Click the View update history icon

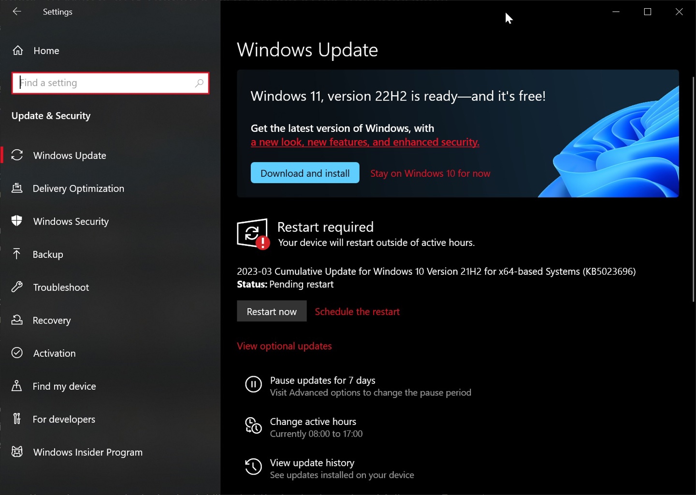(x=253, y=467)
